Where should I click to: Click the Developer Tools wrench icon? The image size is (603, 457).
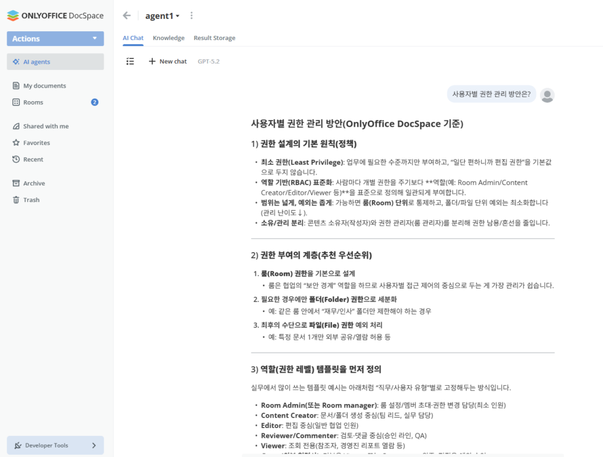18,445
